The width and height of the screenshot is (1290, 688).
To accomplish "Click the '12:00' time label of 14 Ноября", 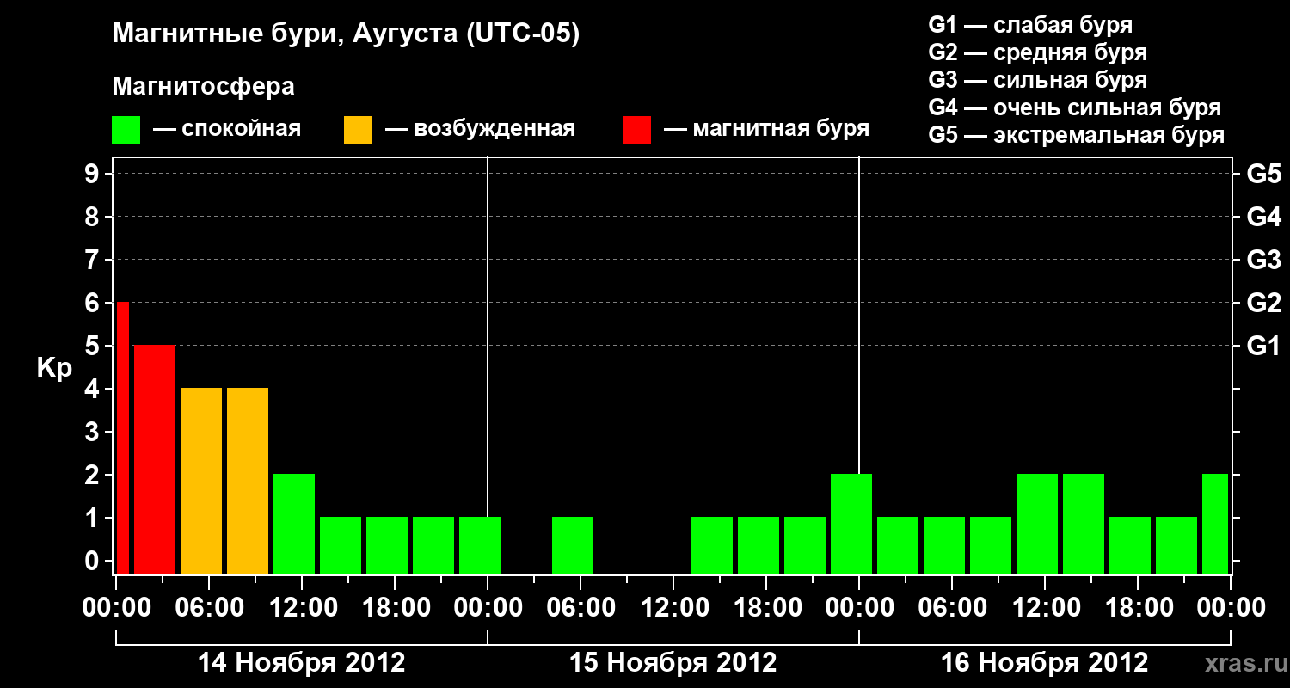I will coord(302,608).
